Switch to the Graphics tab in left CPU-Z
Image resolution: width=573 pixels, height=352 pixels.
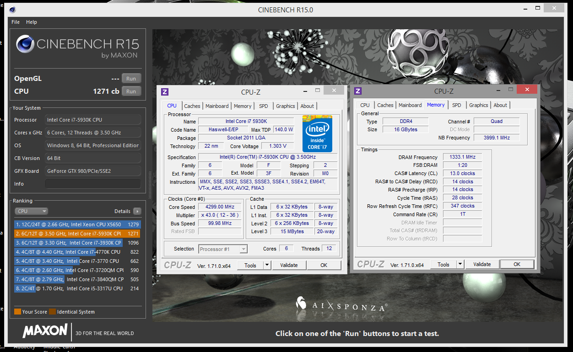[x=285, y=106]
